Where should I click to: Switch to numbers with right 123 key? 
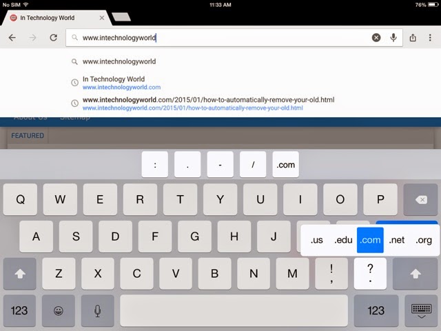coord(376,311)
